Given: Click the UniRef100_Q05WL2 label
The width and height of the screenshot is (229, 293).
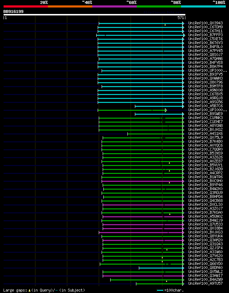Looking at the screenshot, I should (x=205, y=272).
